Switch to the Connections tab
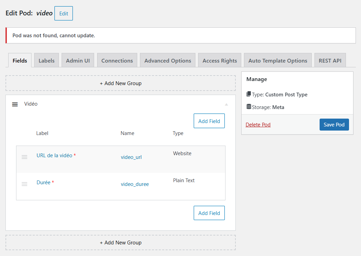Image resolution: width=361 pixels, height=256 pixels. (117, 60)
